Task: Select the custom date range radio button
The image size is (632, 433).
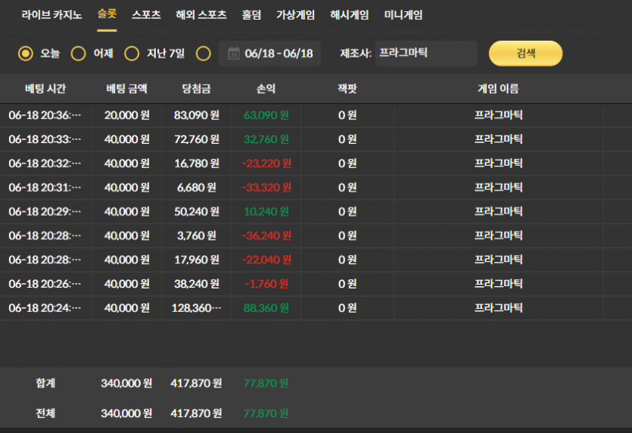Action: 203,53
